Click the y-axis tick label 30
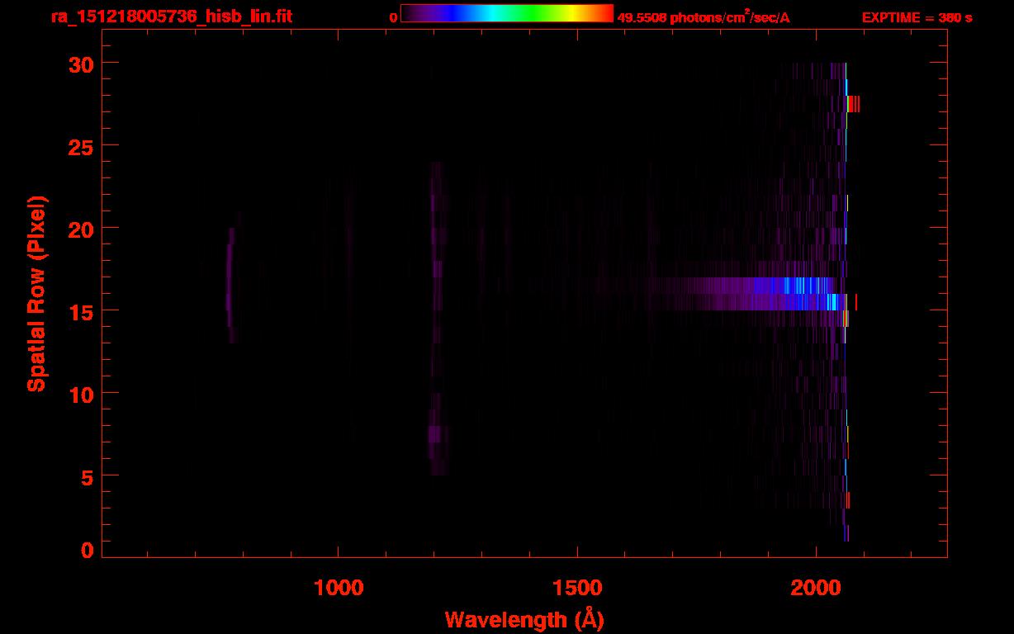The image size is (1014, 634). click(83, 64)
